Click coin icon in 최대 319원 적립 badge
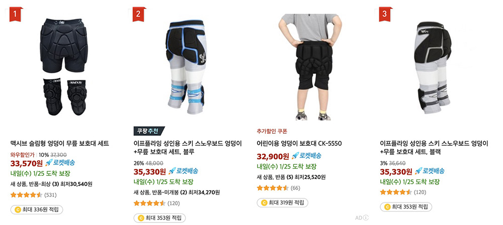Screen dimensions: 503x225 [x=264, y=202]
